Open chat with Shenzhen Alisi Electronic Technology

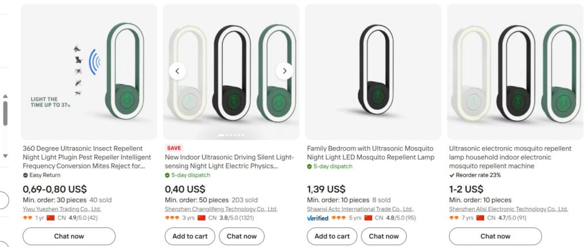[x=495, y=236]
